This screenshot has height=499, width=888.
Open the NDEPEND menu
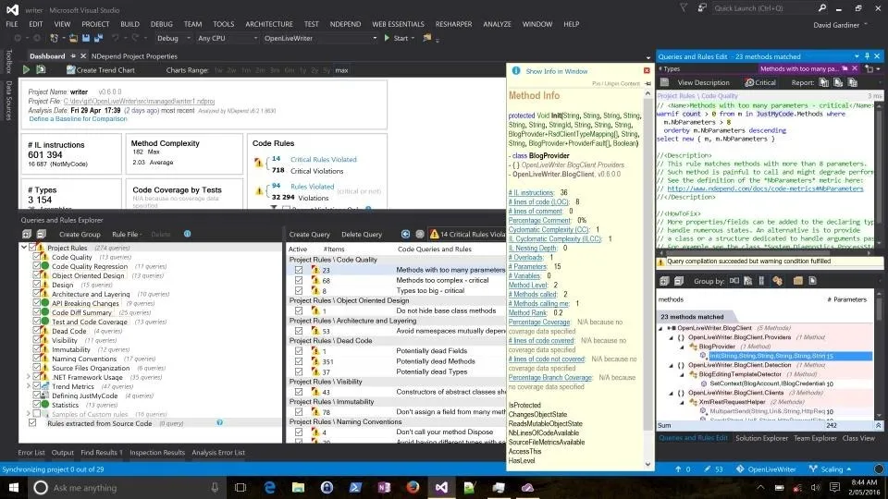pos(346,23)
